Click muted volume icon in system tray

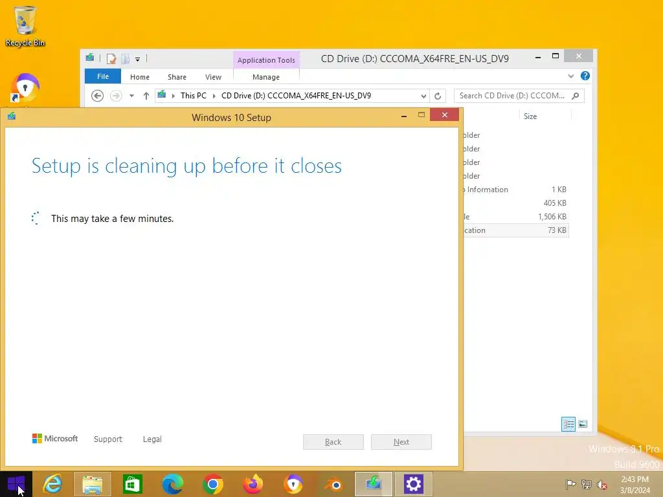(601, 484)
